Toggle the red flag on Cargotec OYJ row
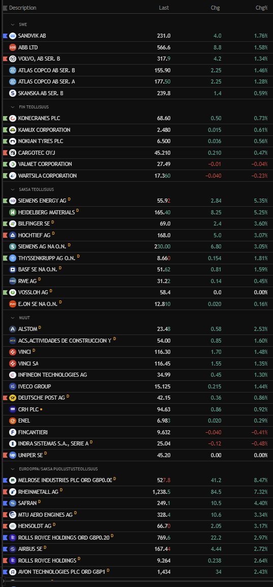 click(5, 153)
